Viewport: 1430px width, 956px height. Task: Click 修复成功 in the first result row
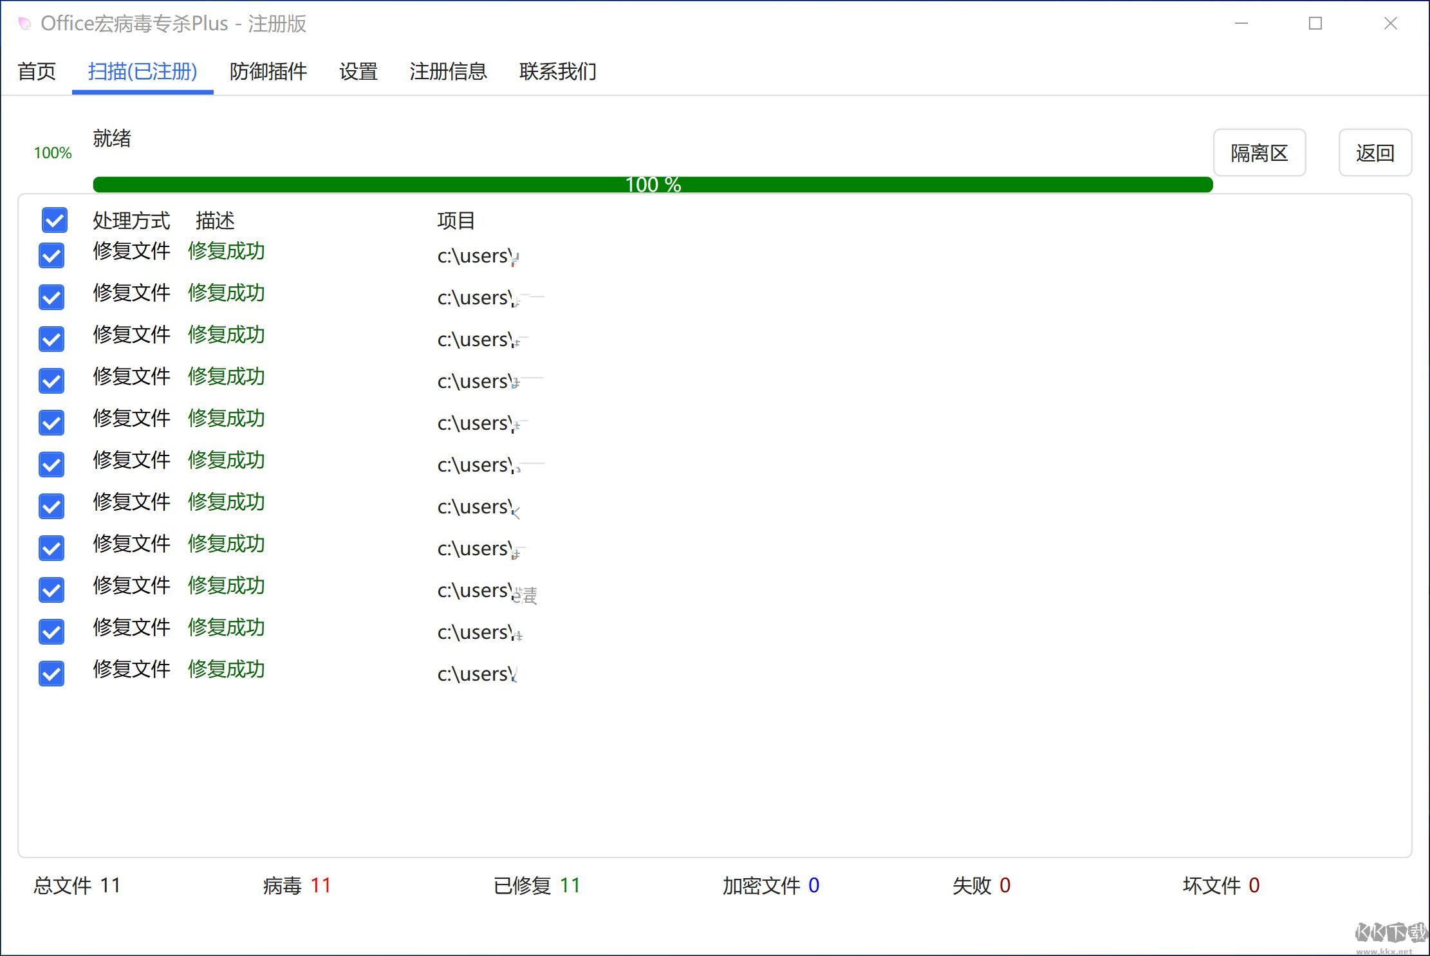[227, 251]
